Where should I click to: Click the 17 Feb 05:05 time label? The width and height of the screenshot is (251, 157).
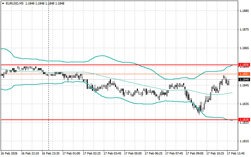pos(133,153)
